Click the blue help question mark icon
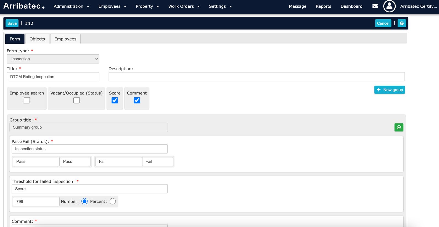The width and height of the screenshot is (439, 227). pyautogui.click(x=402, y=23)
